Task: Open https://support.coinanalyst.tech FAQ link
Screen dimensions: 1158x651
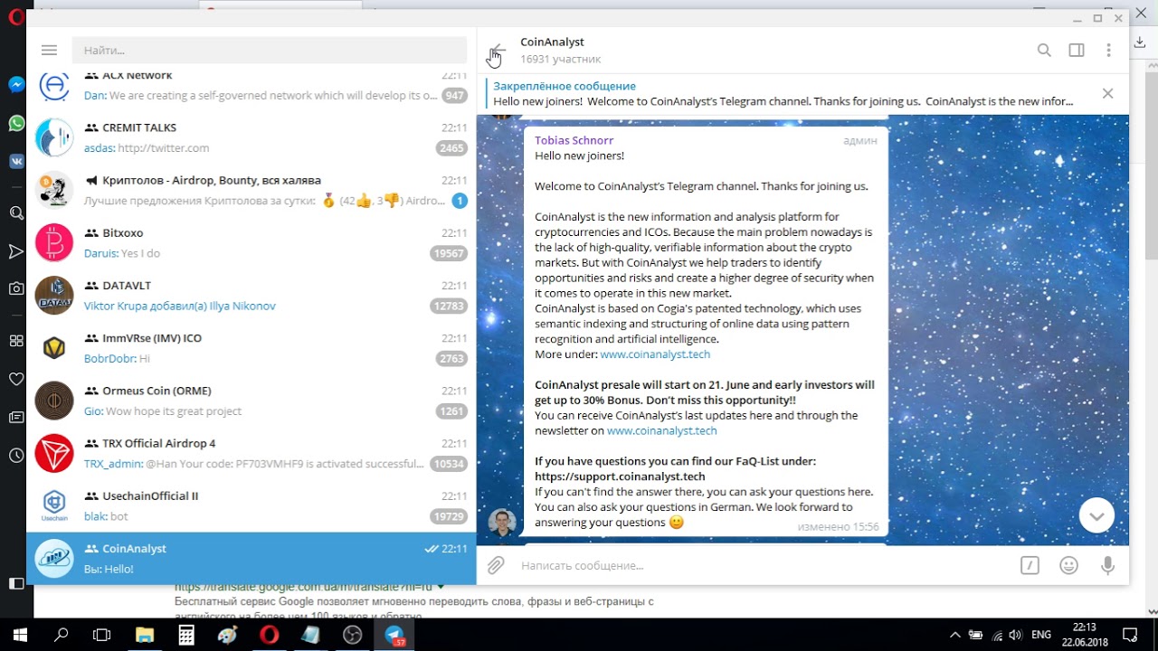Action: [620, 476]
